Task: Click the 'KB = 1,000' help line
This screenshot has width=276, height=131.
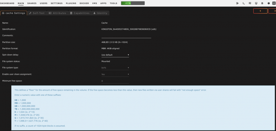Action: click(x=20, y=100)
